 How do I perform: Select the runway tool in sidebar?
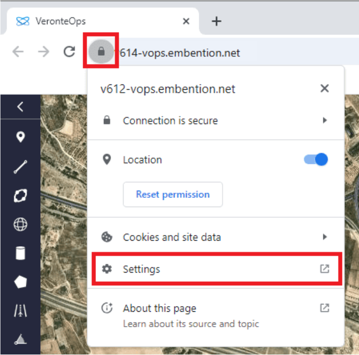21,311
